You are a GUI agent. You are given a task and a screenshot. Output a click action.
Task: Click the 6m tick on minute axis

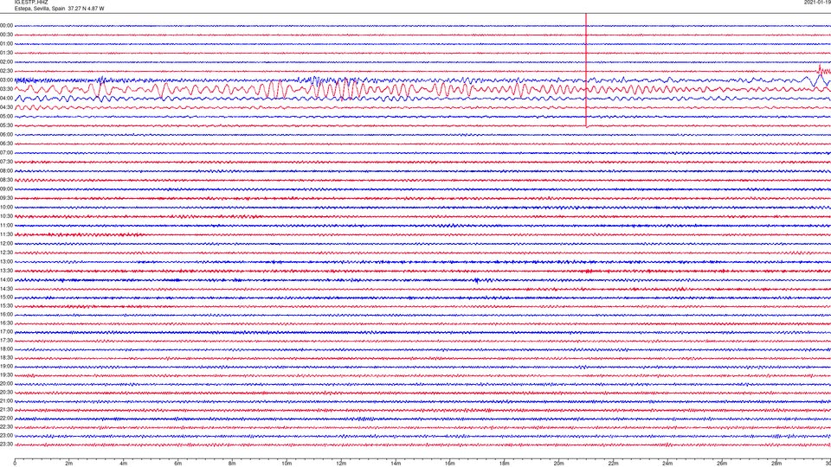coord(178,464)
